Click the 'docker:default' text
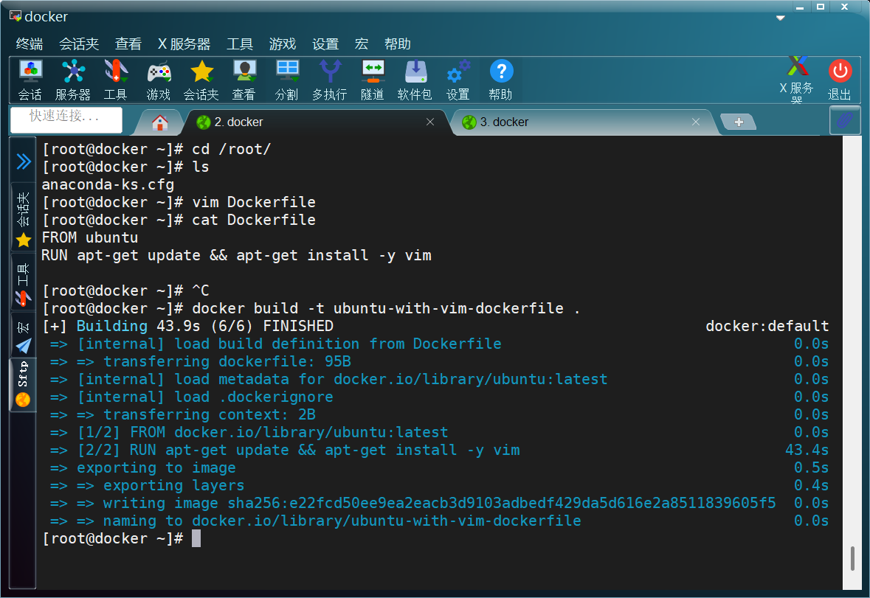 click(767, 326)
